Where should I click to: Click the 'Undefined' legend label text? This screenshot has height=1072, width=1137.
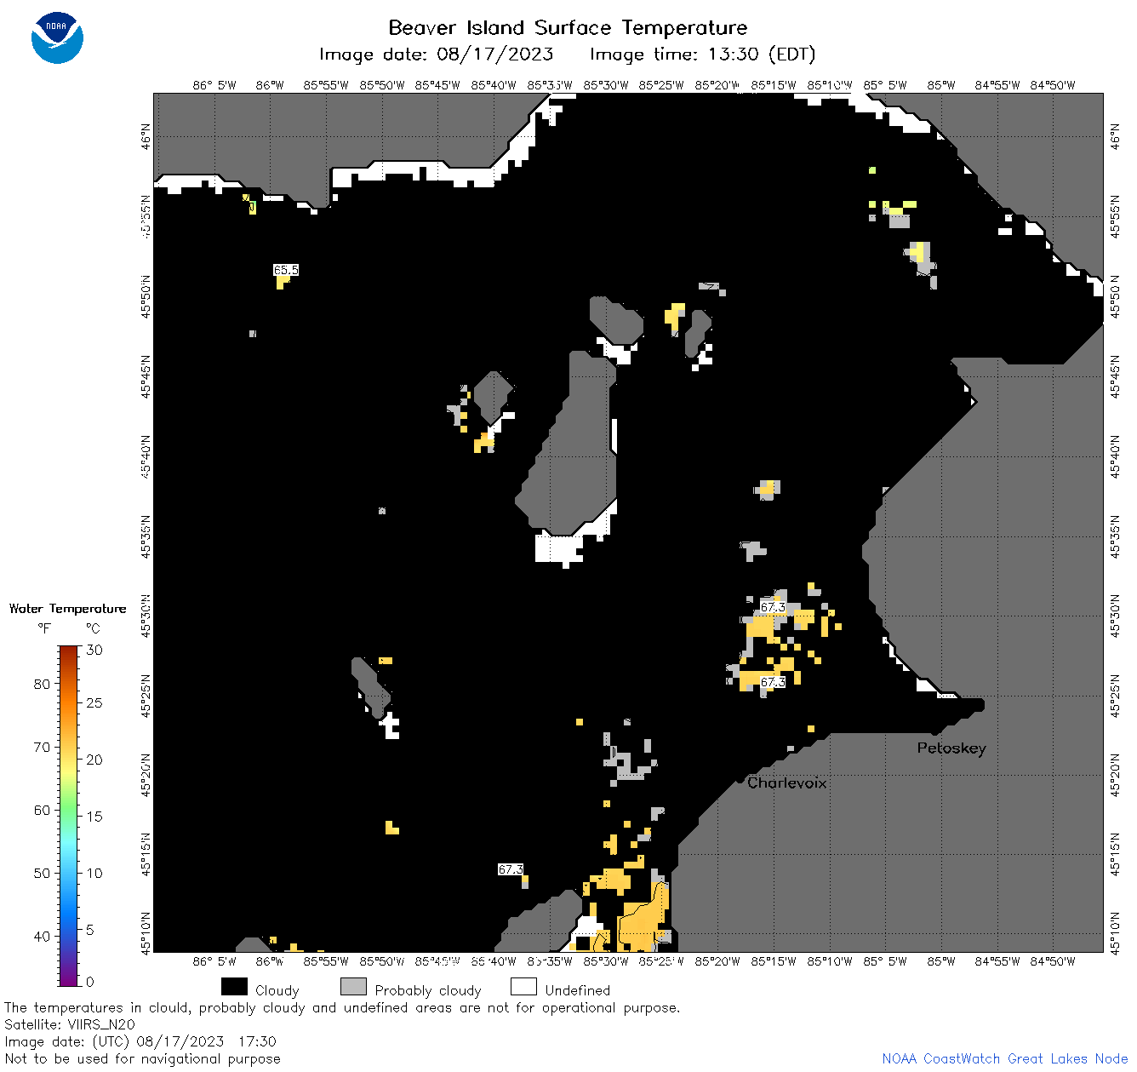578,990
